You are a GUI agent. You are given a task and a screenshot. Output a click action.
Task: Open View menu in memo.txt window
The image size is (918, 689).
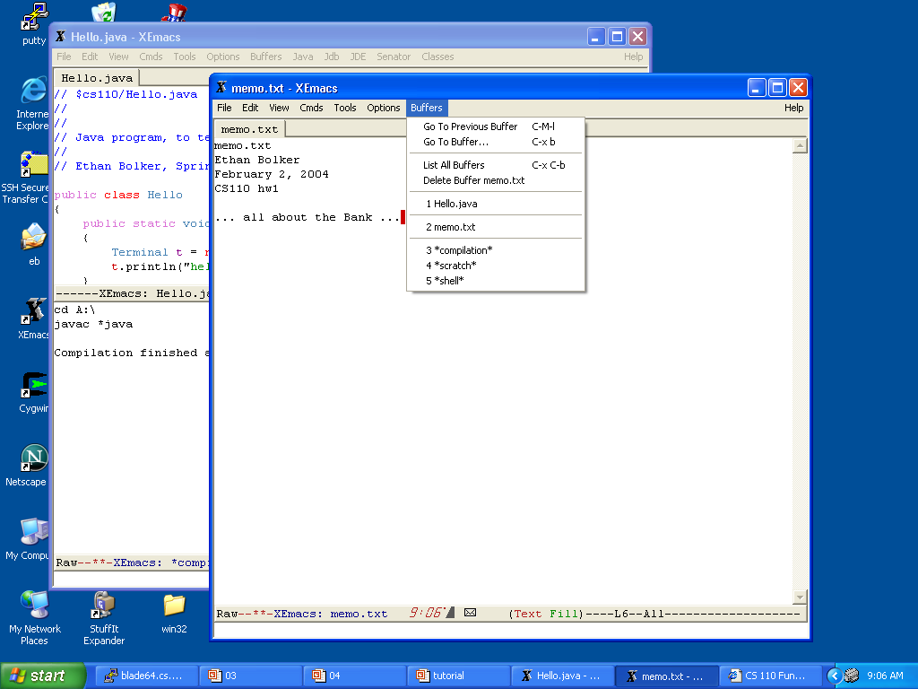click(279, 108)
